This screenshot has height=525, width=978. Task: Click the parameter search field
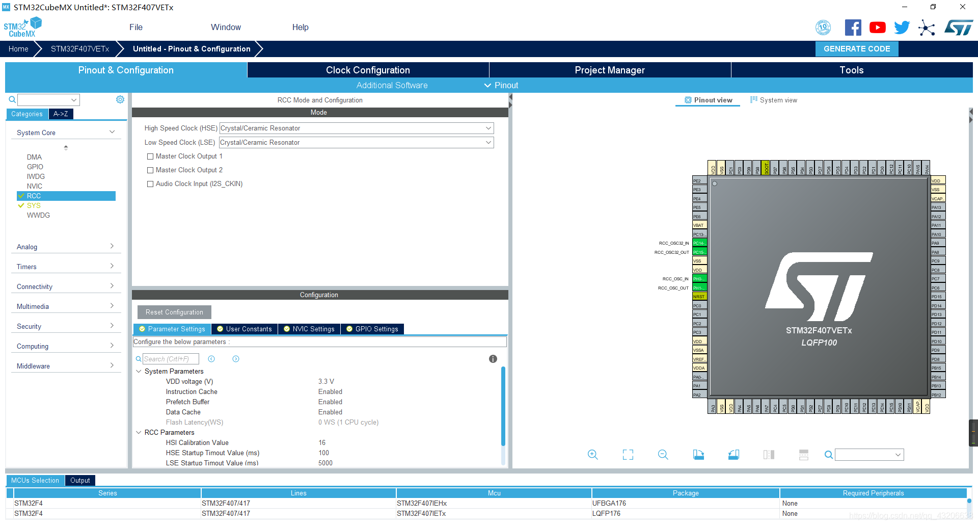point(170,359)
